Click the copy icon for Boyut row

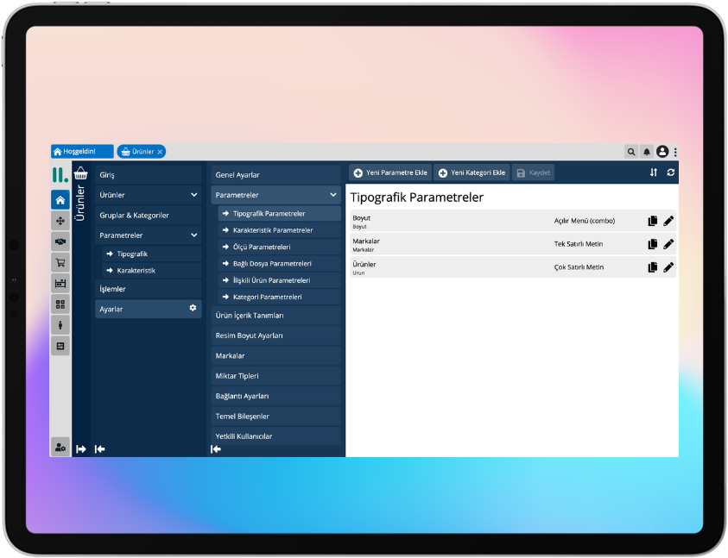pos(653,221)
